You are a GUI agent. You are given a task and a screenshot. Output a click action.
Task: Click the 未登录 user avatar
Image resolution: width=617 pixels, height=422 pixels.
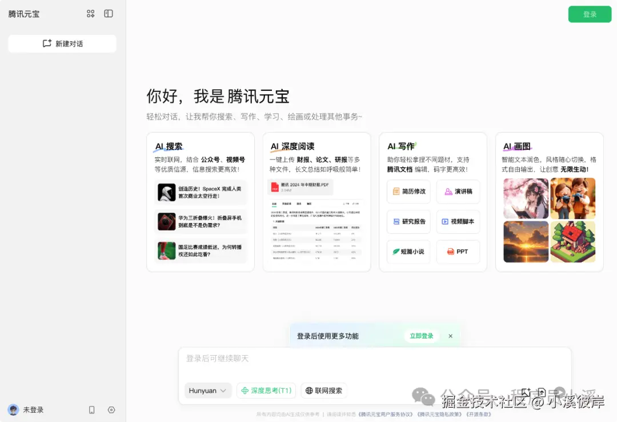[13, 410]
